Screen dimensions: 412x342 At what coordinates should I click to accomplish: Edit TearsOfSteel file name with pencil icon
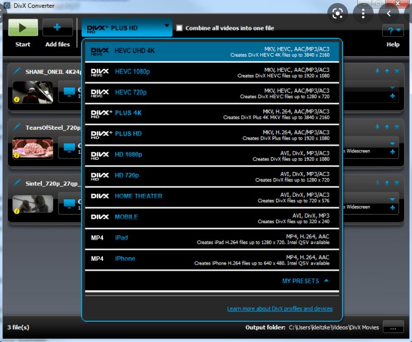17,127
